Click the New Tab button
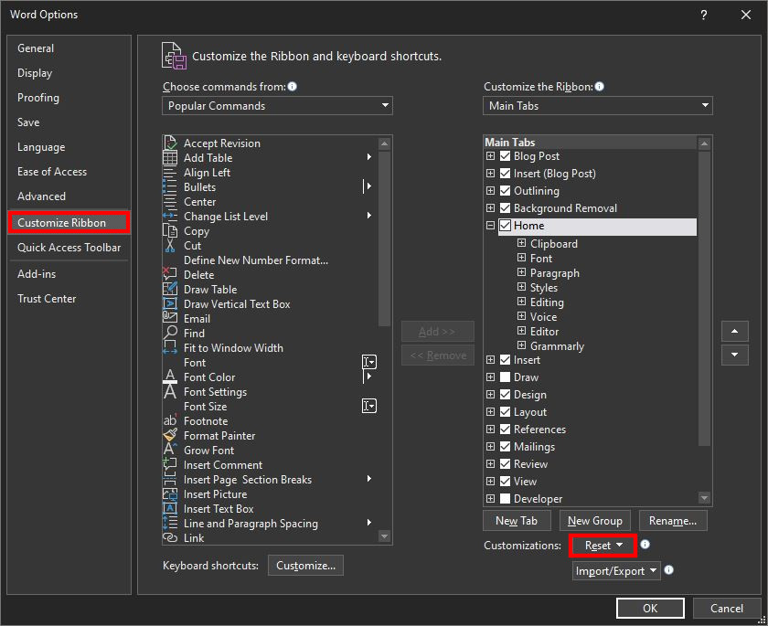Image resolution: width=768 pixels, height=626 pixels. point(517,521)
